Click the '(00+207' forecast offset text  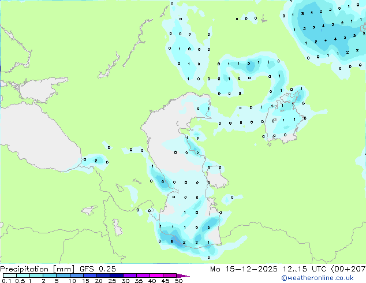[349, 269]
